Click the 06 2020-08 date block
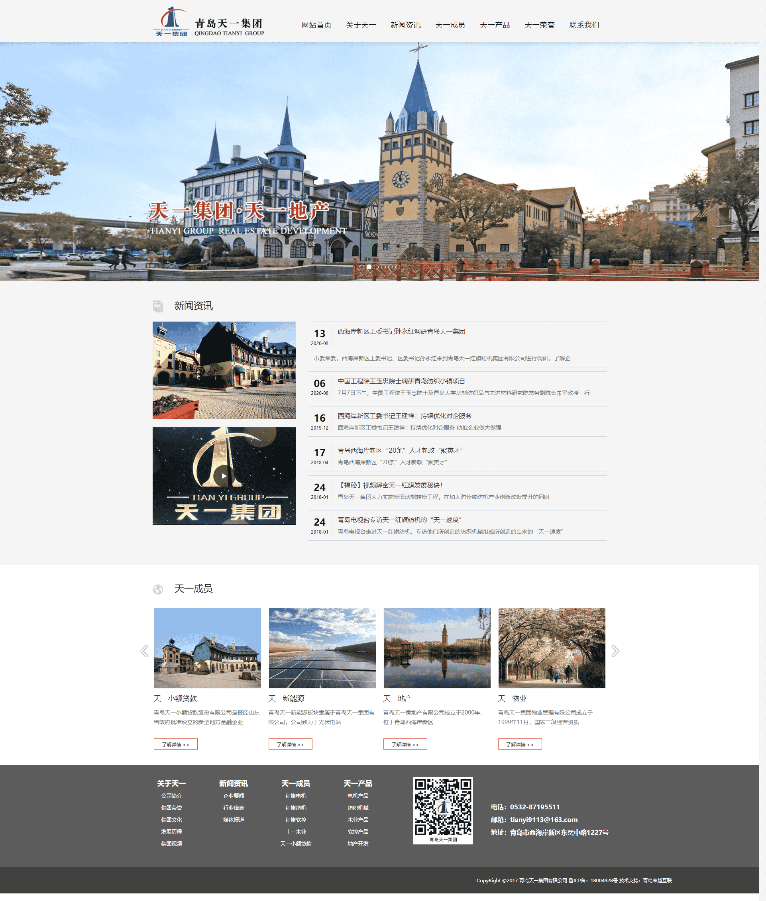Image resolution: width=766 pixels, height=901 pixels. tap(320, 387)
